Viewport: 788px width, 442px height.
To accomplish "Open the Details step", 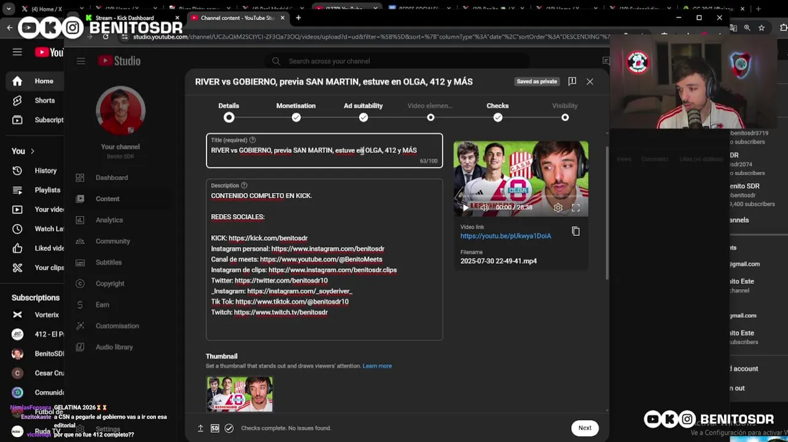I will click(228, 111).
